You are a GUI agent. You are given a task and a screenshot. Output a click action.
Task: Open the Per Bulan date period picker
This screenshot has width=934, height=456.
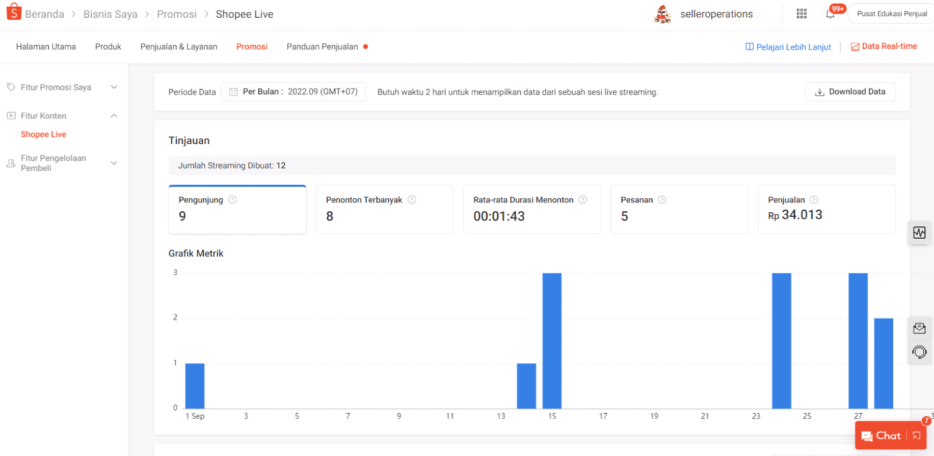293,92
